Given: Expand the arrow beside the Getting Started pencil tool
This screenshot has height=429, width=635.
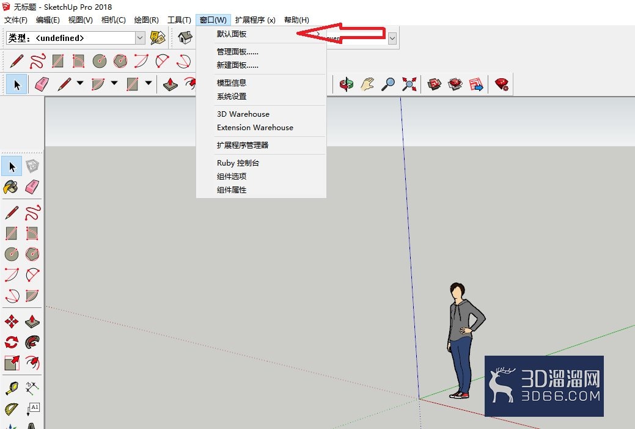Looking at the screenshot, I should pos(80,83).
